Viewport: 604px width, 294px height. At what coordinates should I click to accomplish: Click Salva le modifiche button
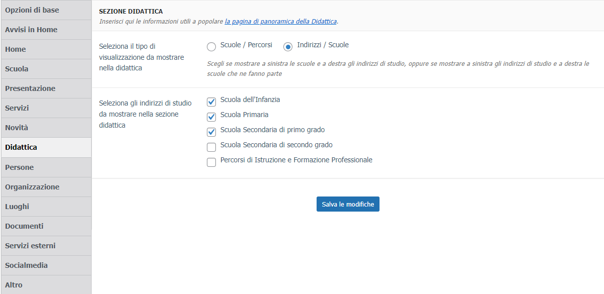[348, 204]
